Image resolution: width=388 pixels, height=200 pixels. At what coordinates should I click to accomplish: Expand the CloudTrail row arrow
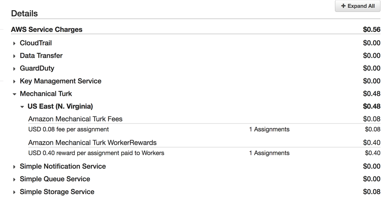click(14, 43)
